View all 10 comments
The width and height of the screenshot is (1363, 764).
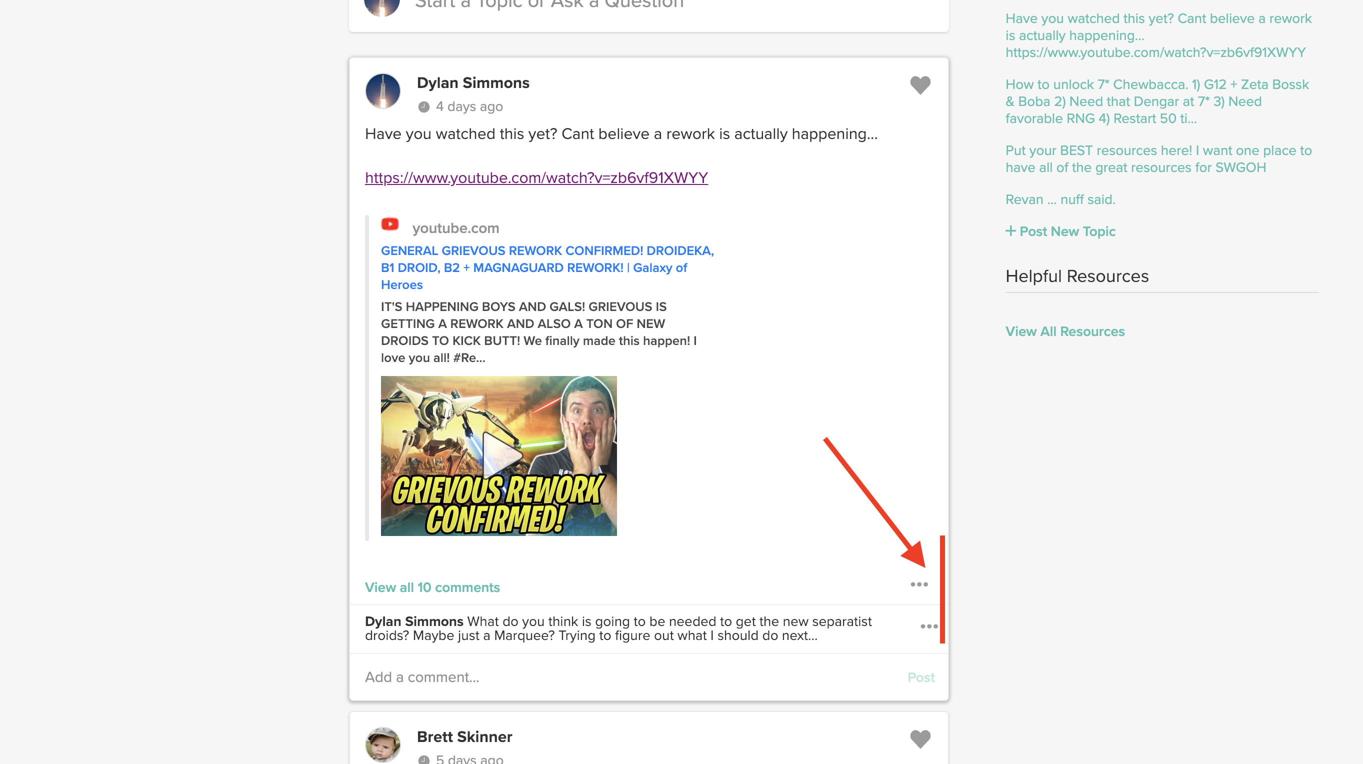click(x=432, y=587)
